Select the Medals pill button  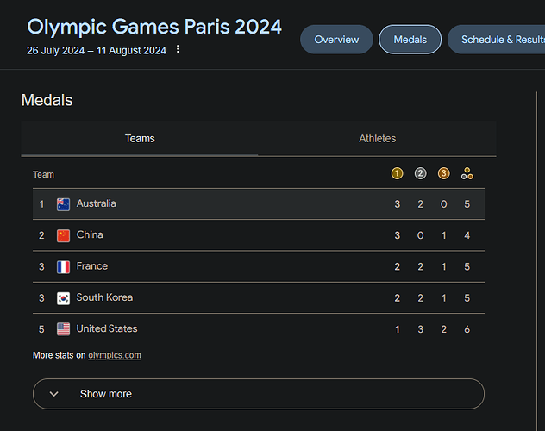click(x=410, y=40)
